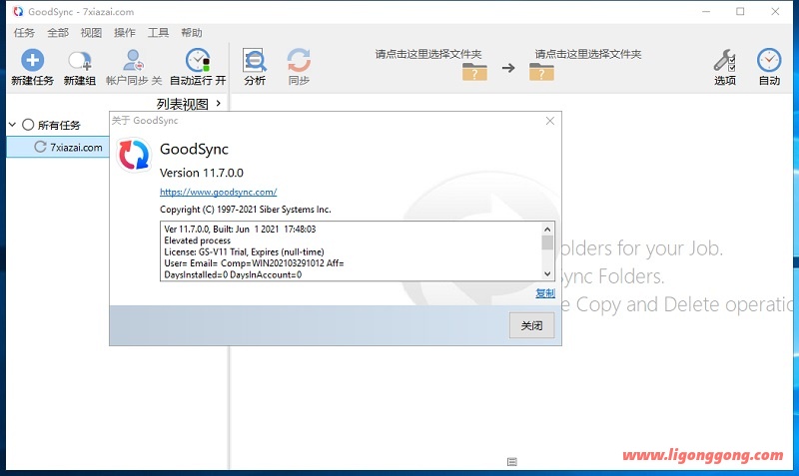Click the sync direction arrow between folders
The height and width of the screenshot is (476, 799).
(508, 68)
